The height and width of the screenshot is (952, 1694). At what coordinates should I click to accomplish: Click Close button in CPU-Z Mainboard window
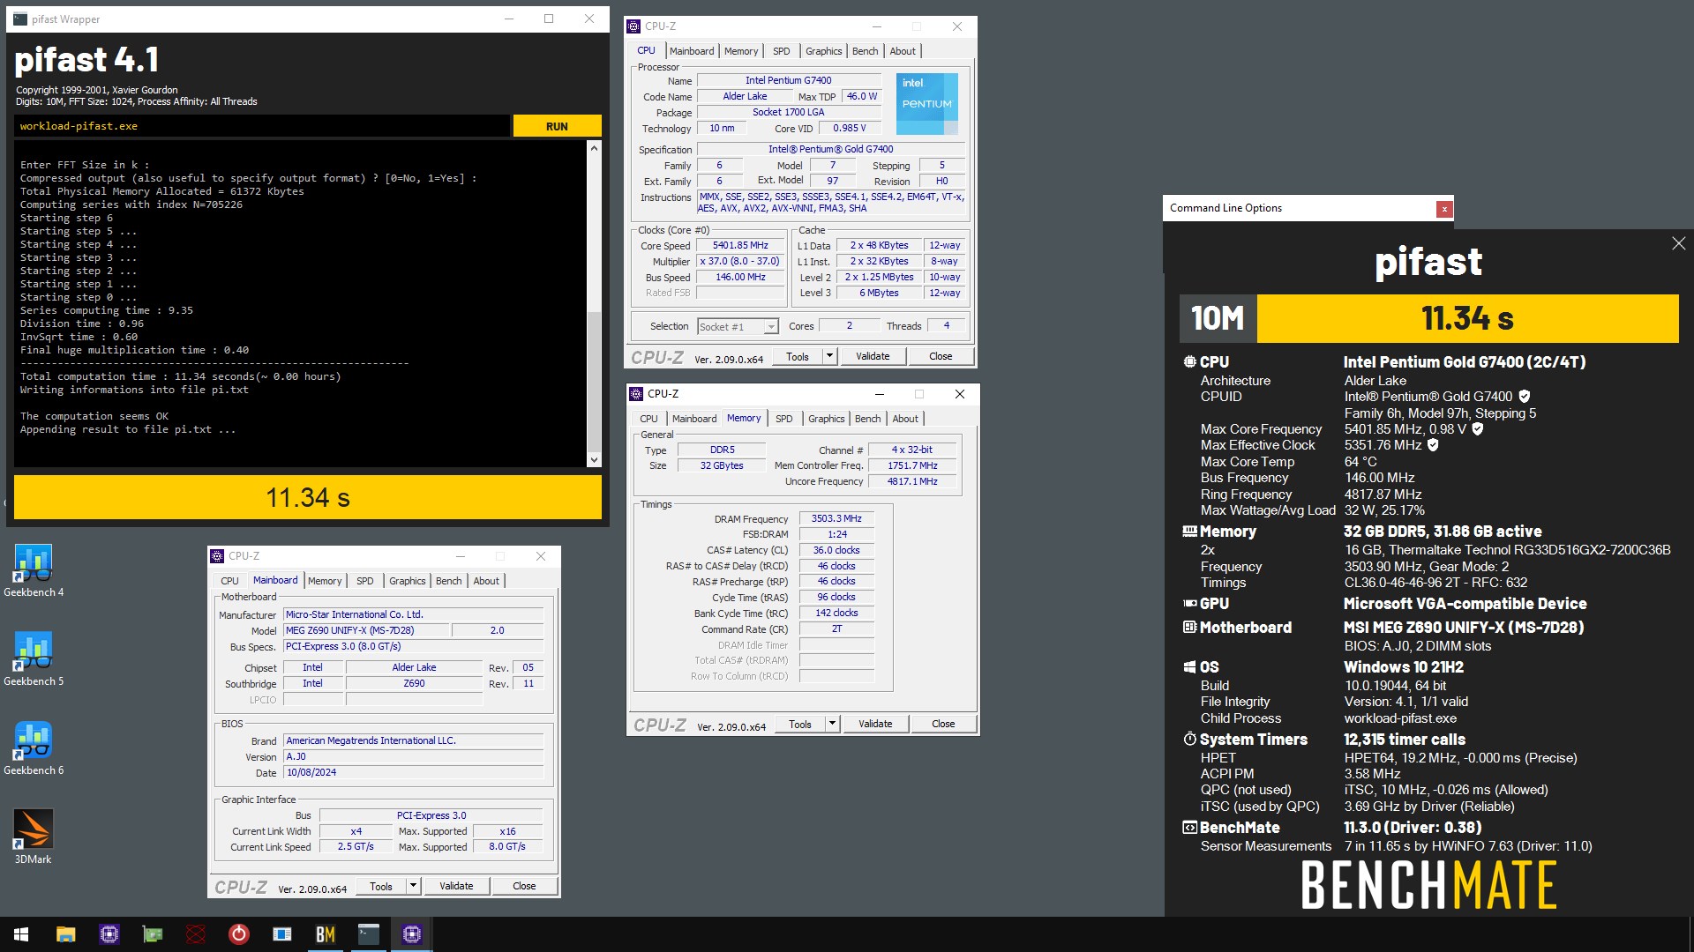coord(524,886)
